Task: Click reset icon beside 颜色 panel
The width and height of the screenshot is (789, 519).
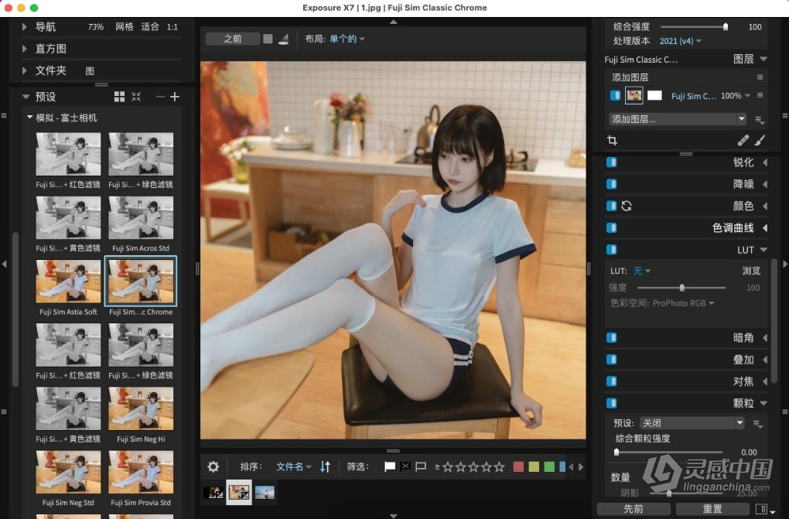Action: point(627,206)
